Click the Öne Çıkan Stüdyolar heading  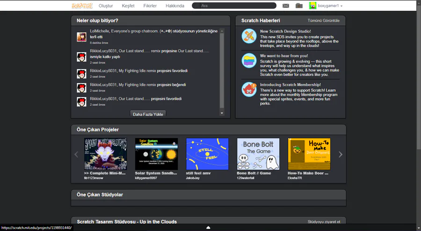click(x=100, y=195)
